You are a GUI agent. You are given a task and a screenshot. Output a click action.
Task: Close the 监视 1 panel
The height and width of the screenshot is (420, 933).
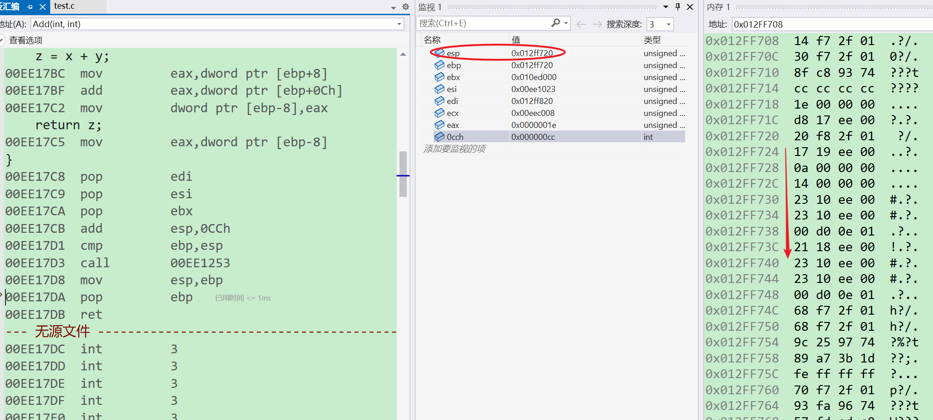tap(690, 7)
